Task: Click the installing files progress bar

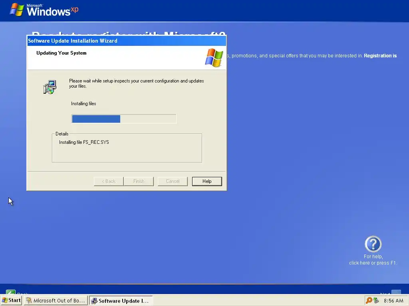Action: click(x=124, y=119)
